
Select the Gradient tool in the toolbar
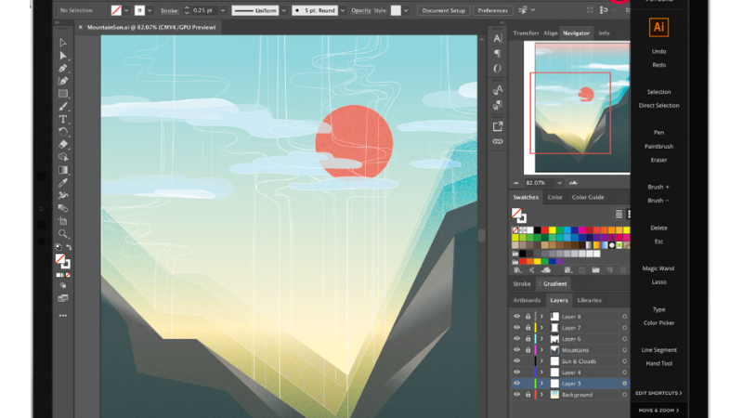tap(63, 170)
